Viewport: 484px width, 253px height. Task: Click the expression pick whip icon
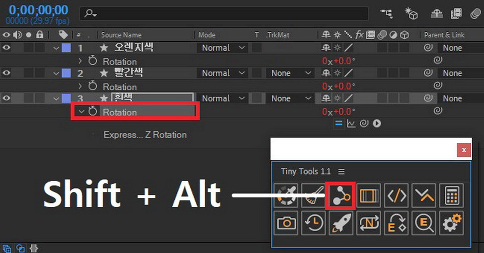pyautogui.click(x=364, y=123)
